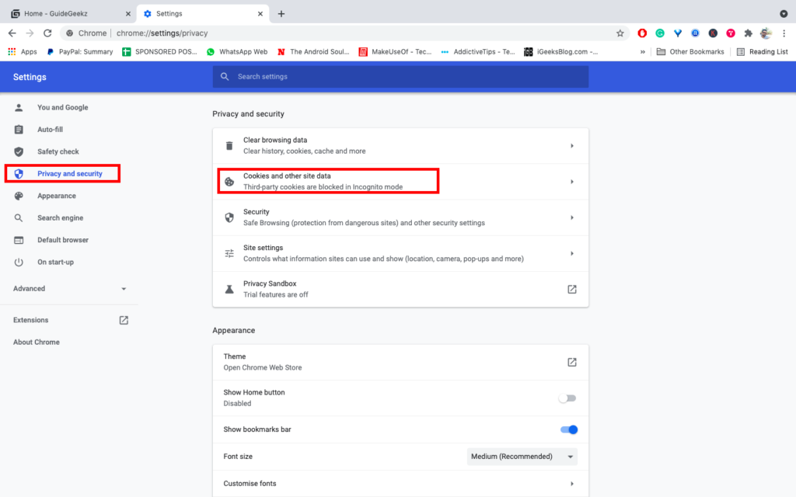Select Safety check in the sidebar
Image resolution: width=796 pixels, height=497 pixels.
pyautogui.click(x=58, y=151)
